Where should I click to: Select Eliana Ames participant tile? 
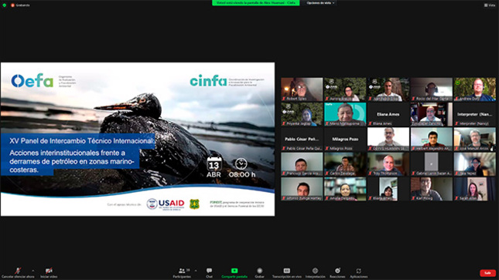pyautogui.click(x=388, y=114)
